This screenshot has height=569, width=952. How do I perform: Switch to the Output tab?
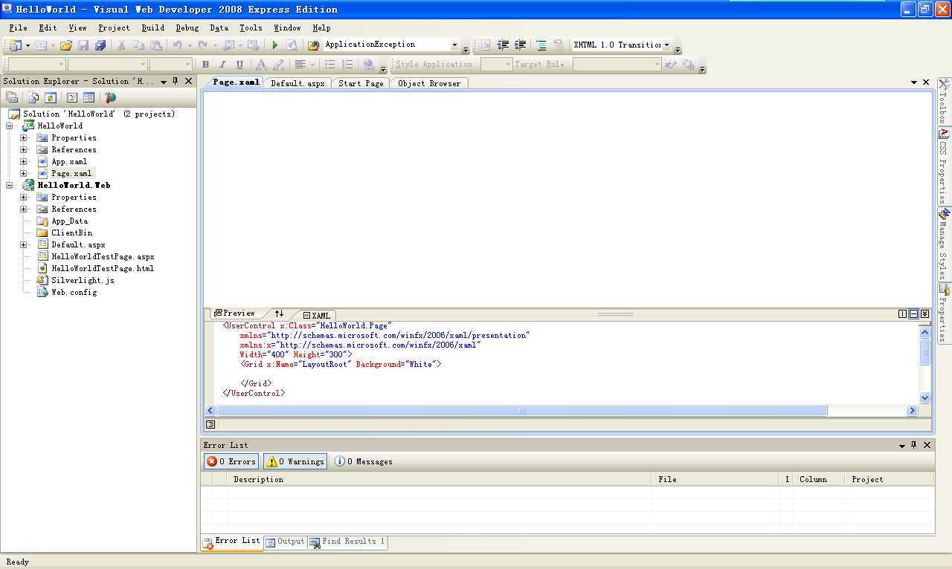pos(286,542)
